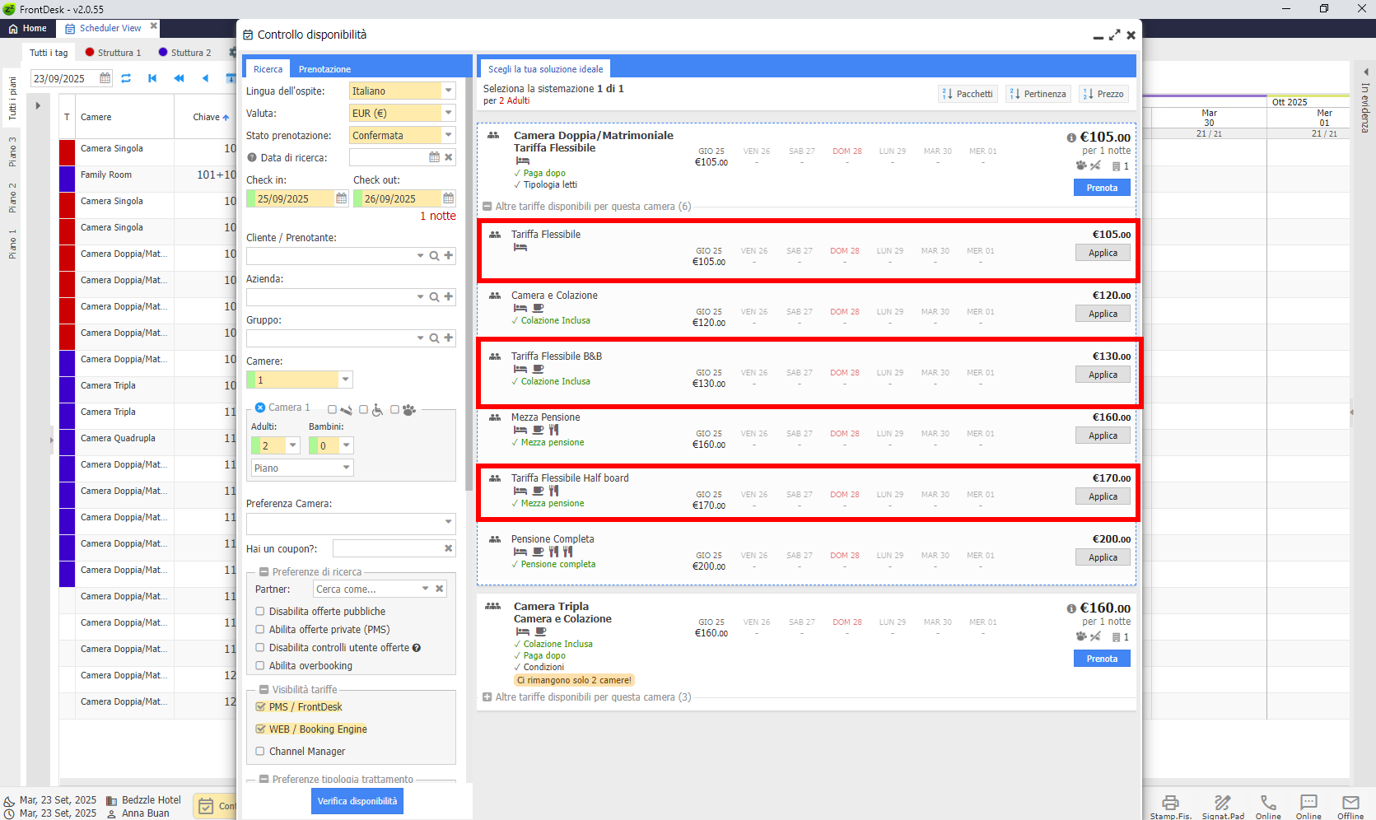Expand Altre tariffe for Camera Tripla
This screenshot has width=1376, height=820.
click(x=487, y=697)
